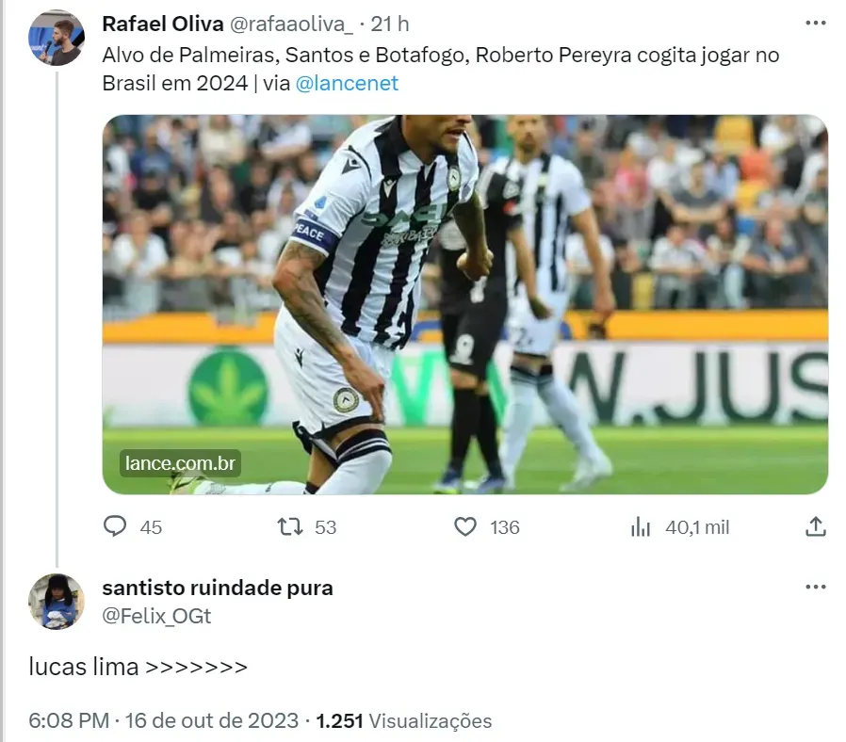Open santisto ruindade pura's profile name
Screen dimensions: 846x742
pos(217,589)
